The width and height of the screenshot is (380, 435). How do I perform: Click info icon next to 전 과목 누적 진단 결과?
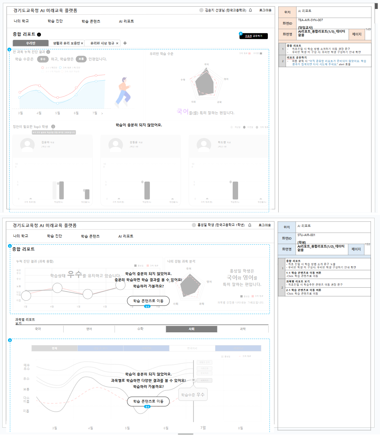48,52
